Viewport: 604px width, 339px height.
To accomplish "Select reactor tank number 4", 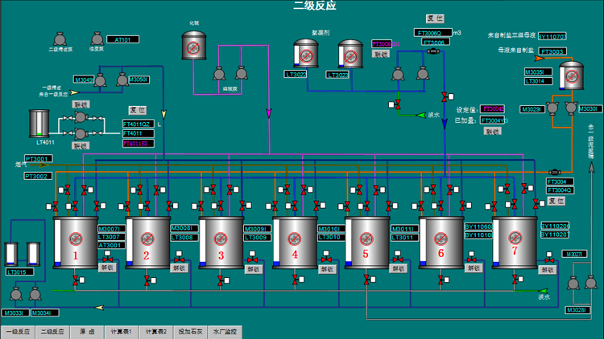I will (294, 243).
